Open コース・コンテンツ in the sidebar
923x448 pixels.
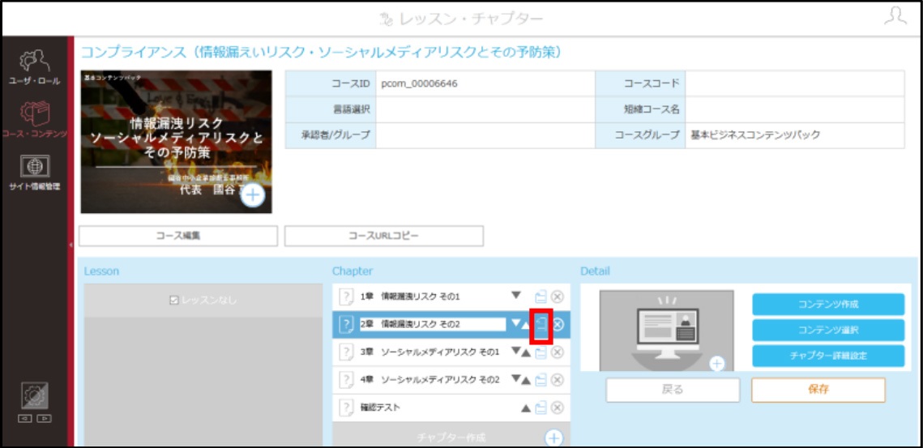tap(34, 120)
